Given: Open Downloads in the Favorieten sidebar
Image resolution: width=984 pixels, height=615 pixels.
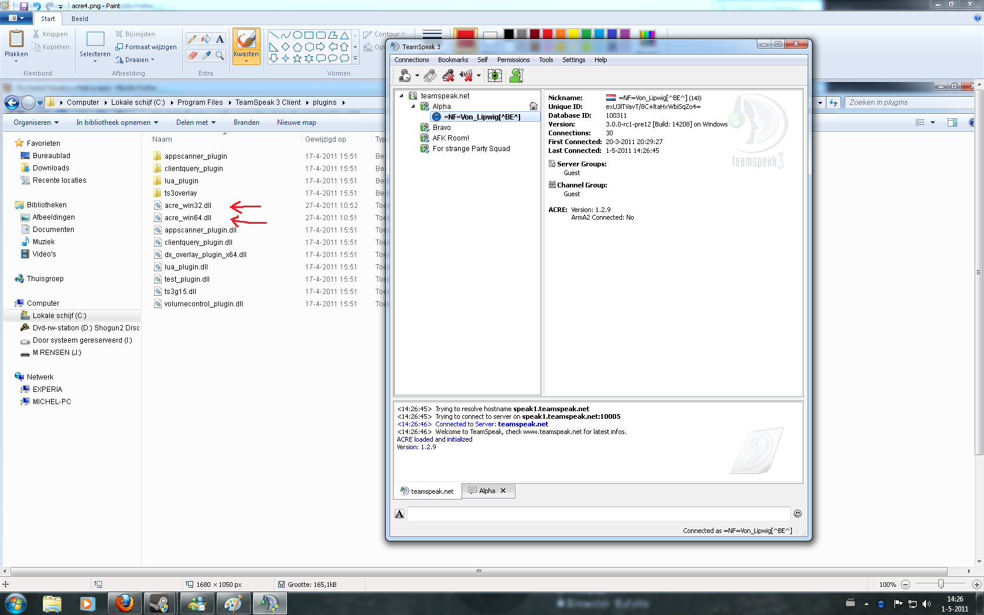Looking at the screenshot, I should point(51,168).
